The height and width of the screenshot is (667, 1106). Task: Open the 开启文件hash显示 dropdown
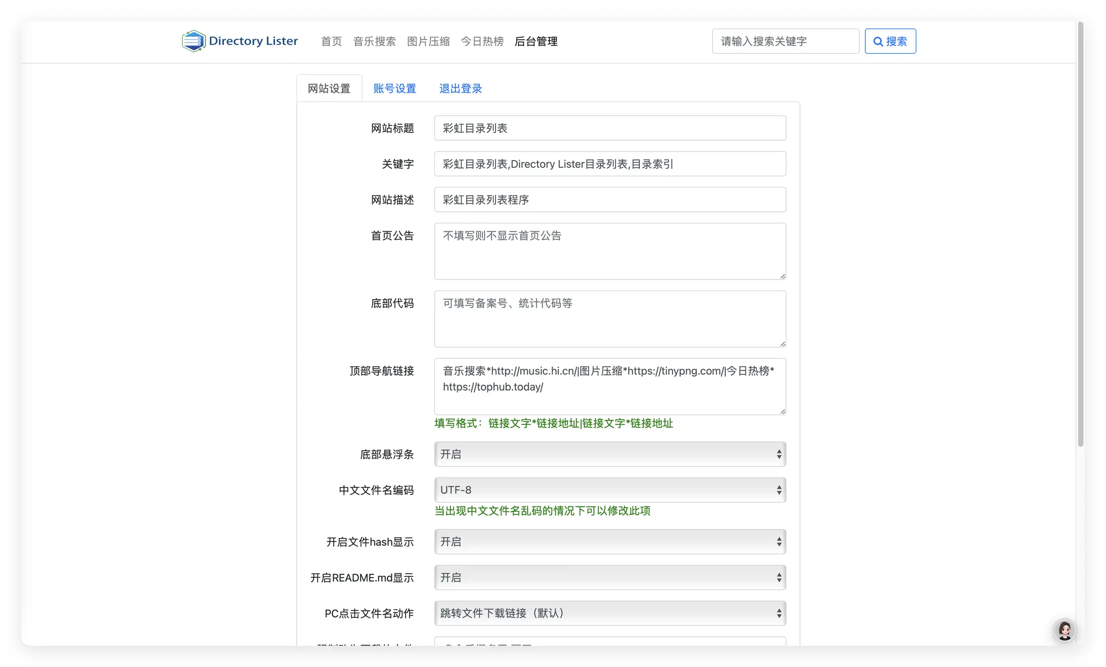point(609,541)
